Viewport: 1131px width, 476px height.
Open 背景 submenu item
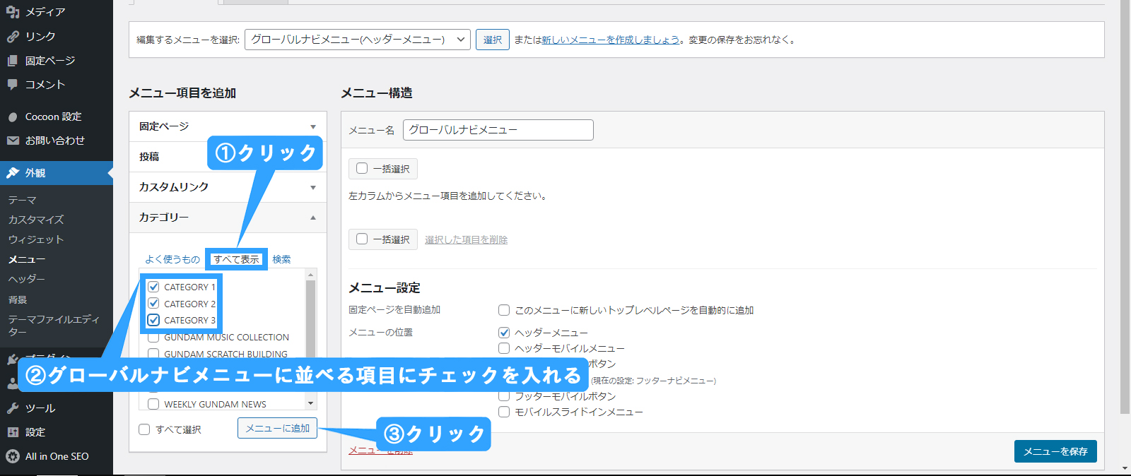pos(18,299)
